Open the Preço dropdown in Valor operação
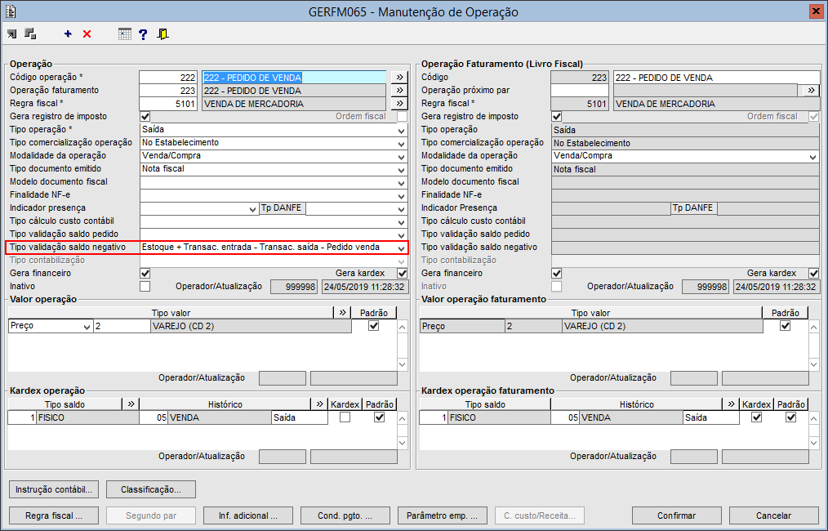This screenshot has height=531, width=828. [87, 327]
